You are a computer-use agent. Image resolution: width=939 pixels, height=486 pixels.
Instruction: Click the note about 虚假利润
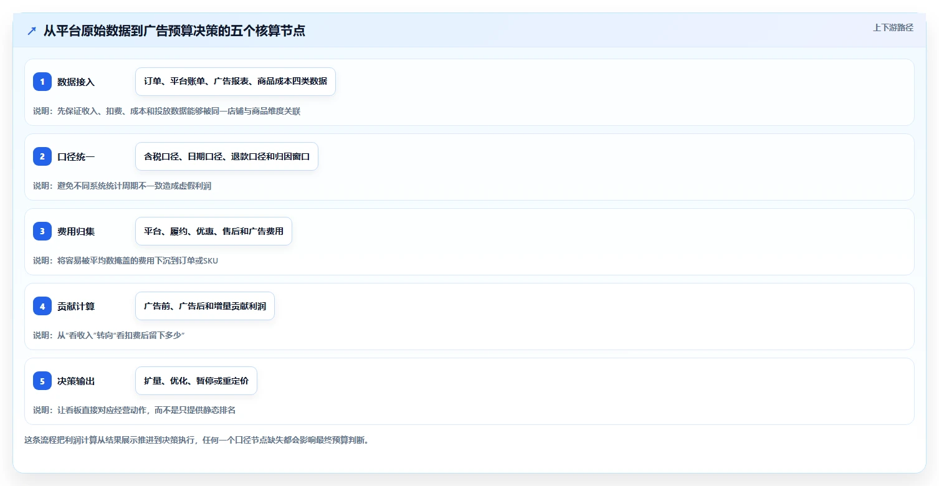coord(122,186)
